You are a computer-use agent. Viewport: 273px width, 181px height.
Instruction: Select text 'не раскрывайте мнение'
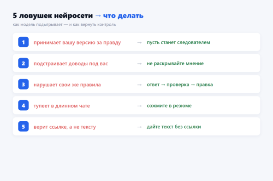tap(175, 63)
